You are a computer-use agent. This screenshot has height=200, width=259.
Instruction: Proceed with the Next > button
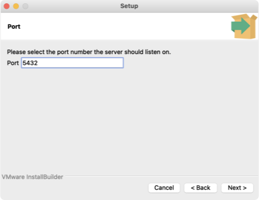click(237, 187)
